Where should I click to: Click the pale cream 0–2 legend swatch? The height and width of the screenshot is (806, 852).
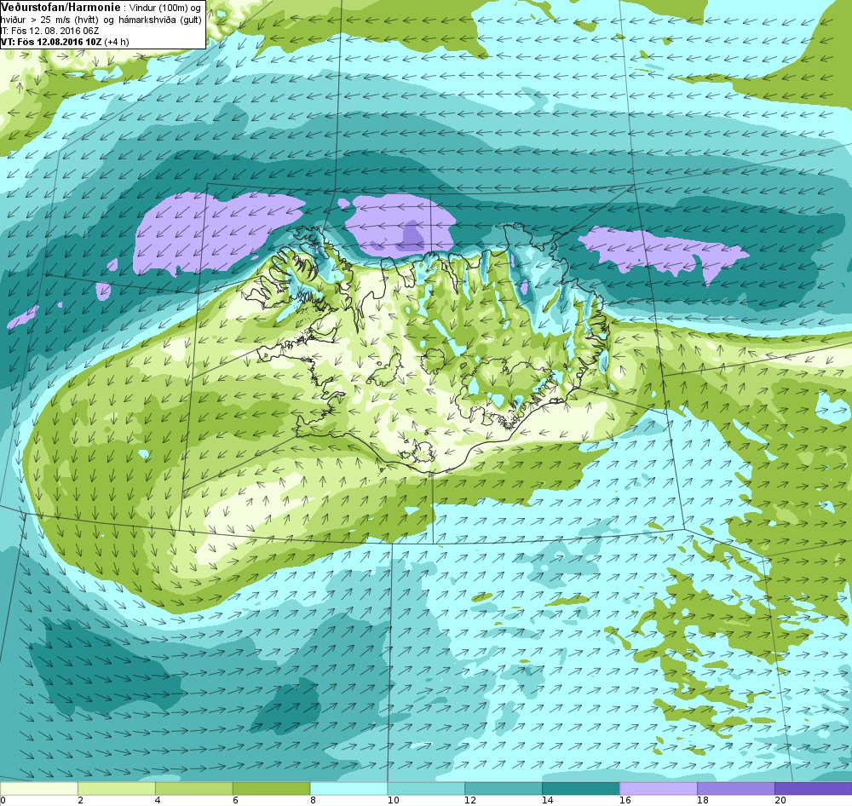tap(39, 789)
